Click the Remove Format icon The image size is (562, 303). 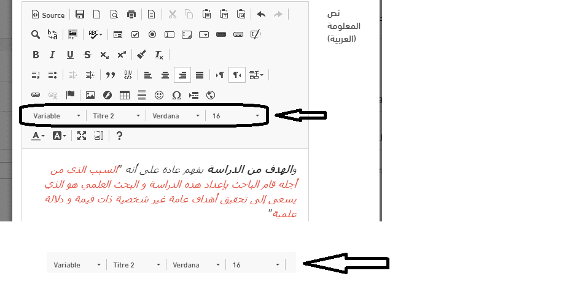tap(159, 55)
